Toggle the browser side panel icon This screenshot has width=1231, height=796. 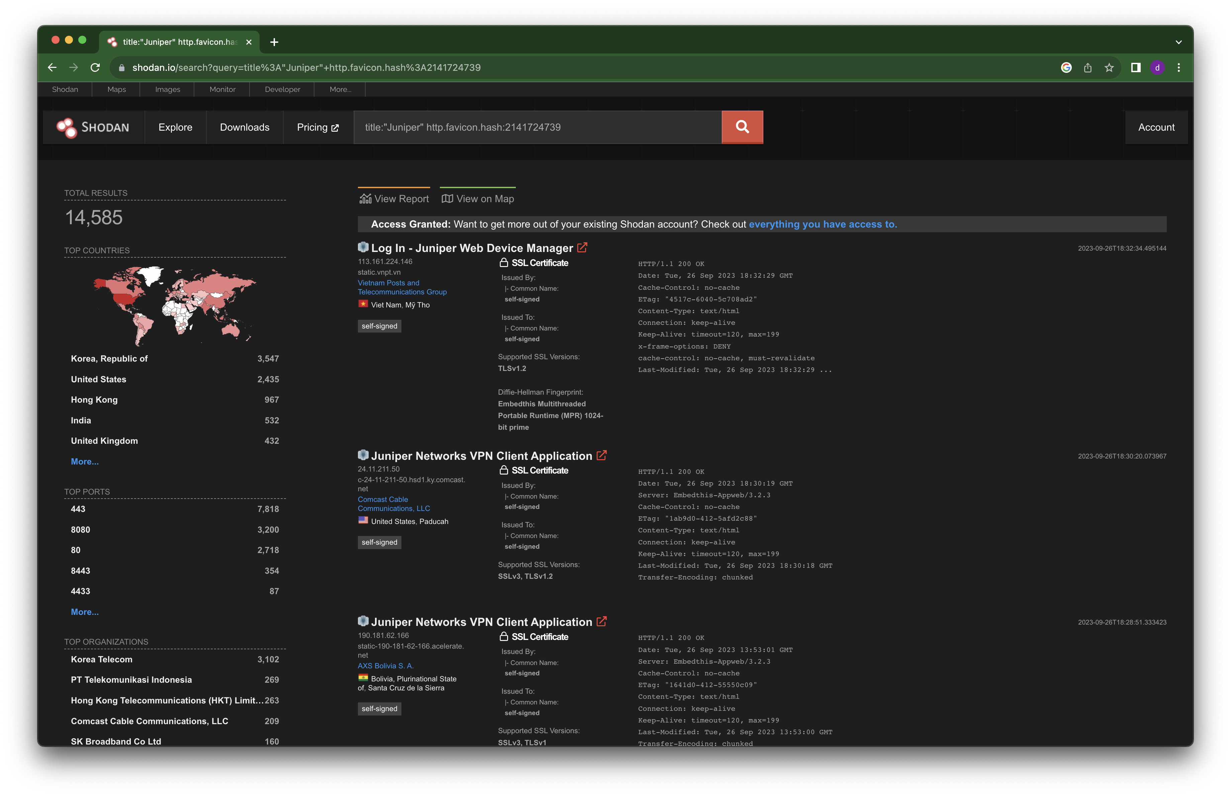click(1136, 68)
